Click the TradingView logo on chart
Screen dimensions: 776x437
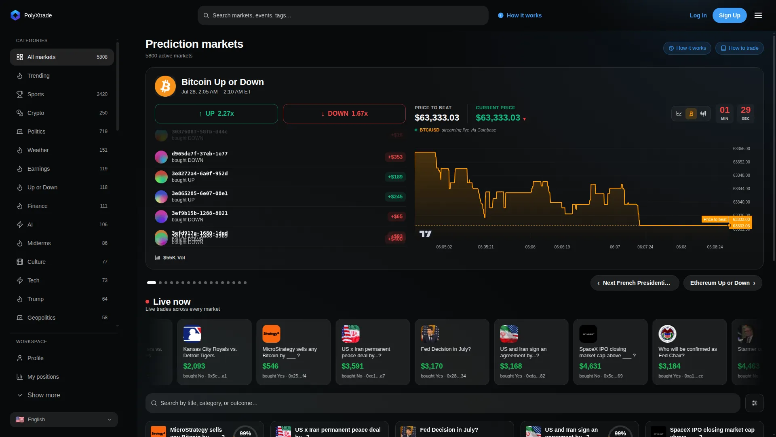[425, 233]
